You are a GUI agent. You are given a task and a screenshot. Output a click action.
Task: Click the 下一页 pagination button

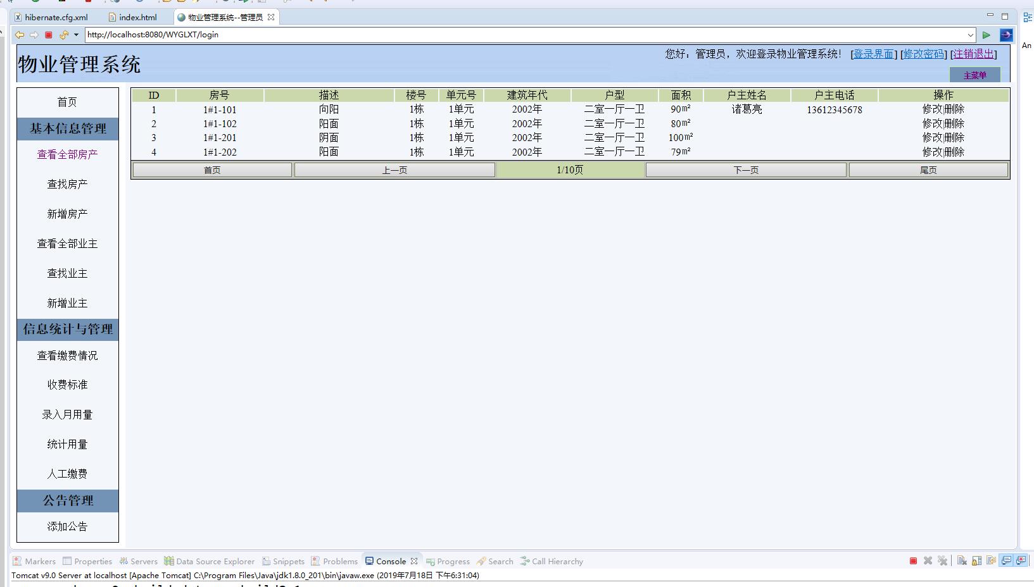point(745,170)
